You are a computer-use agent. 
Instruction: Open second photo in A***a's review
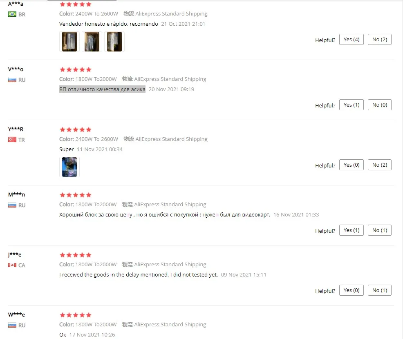coord(92,42)
